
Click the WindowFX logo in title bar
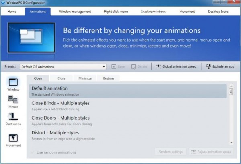tap(3, 2)
